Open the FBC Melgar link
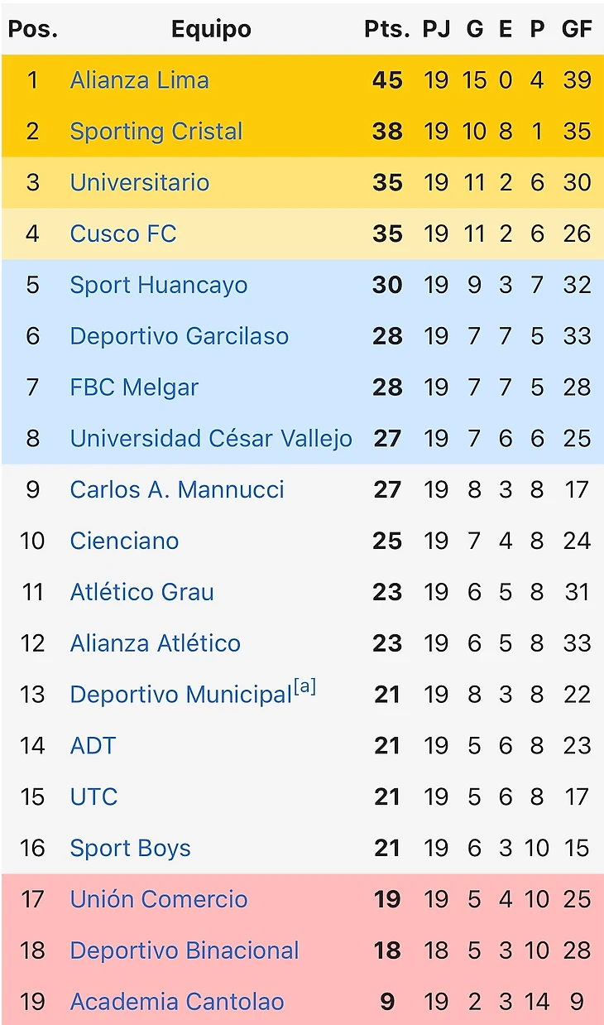Image resolution: width=604 pixels, height=1025 pixels. pyautogui.click(x=134, y=387)
